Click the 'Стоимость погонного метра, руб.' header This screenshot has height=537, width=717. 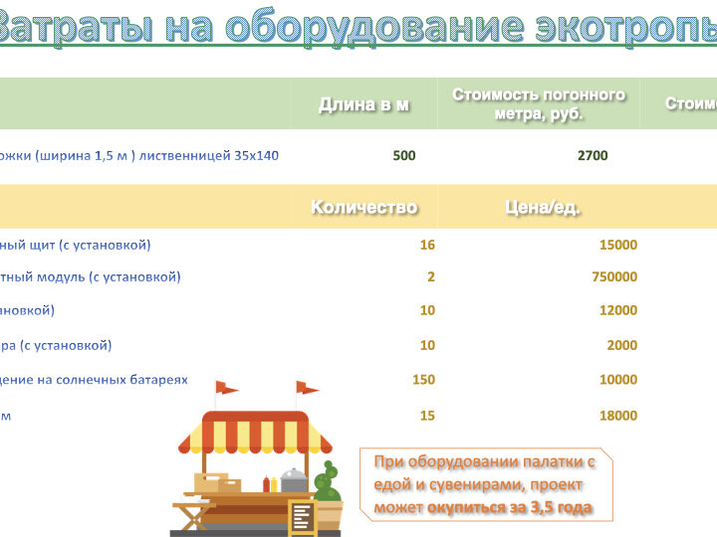tap(539, 103)
